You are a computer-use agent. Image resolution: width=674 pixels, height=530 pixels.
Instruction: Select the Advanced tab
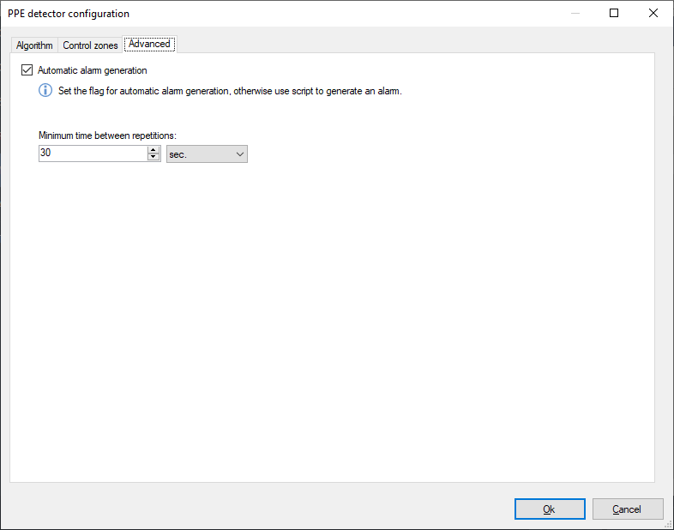[x=149, y=44]
